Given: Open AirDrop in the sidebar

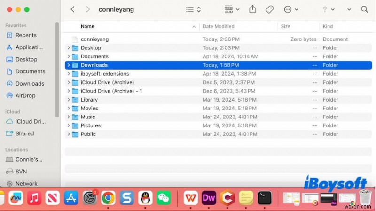Looking at the screenshot, I should [x=21, y=95].
